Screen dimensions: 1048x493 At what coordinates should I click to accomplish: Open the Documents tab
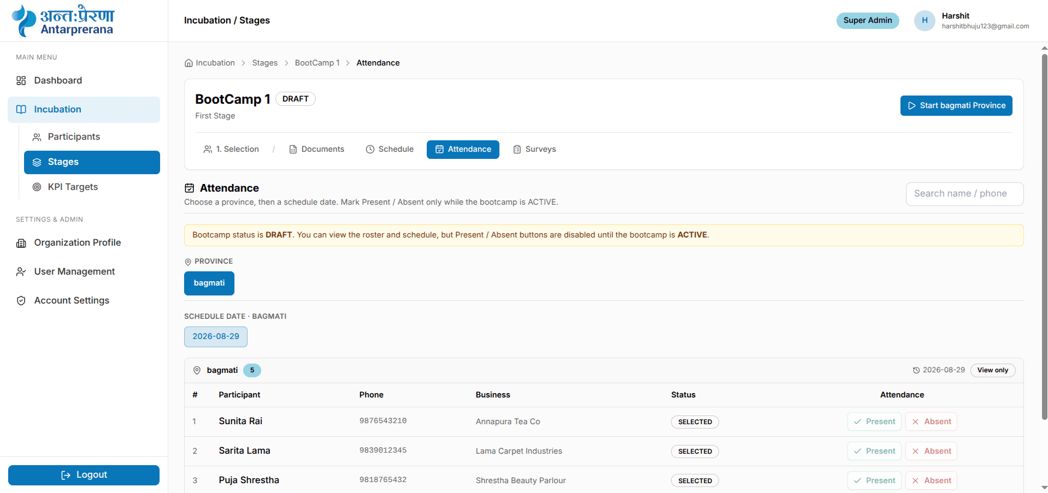coord(316,150)
